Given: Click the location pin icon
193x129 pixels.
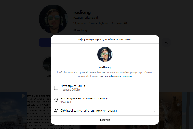Looking at the screenshot, I should (56, 100).
